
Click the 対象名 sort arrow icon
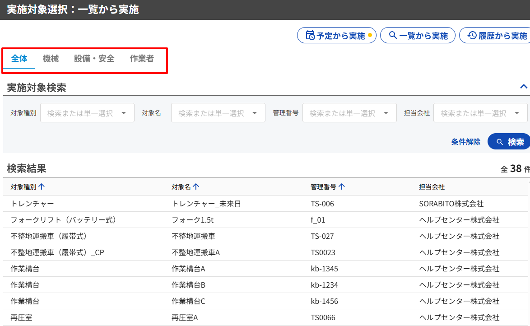point(196,186)
